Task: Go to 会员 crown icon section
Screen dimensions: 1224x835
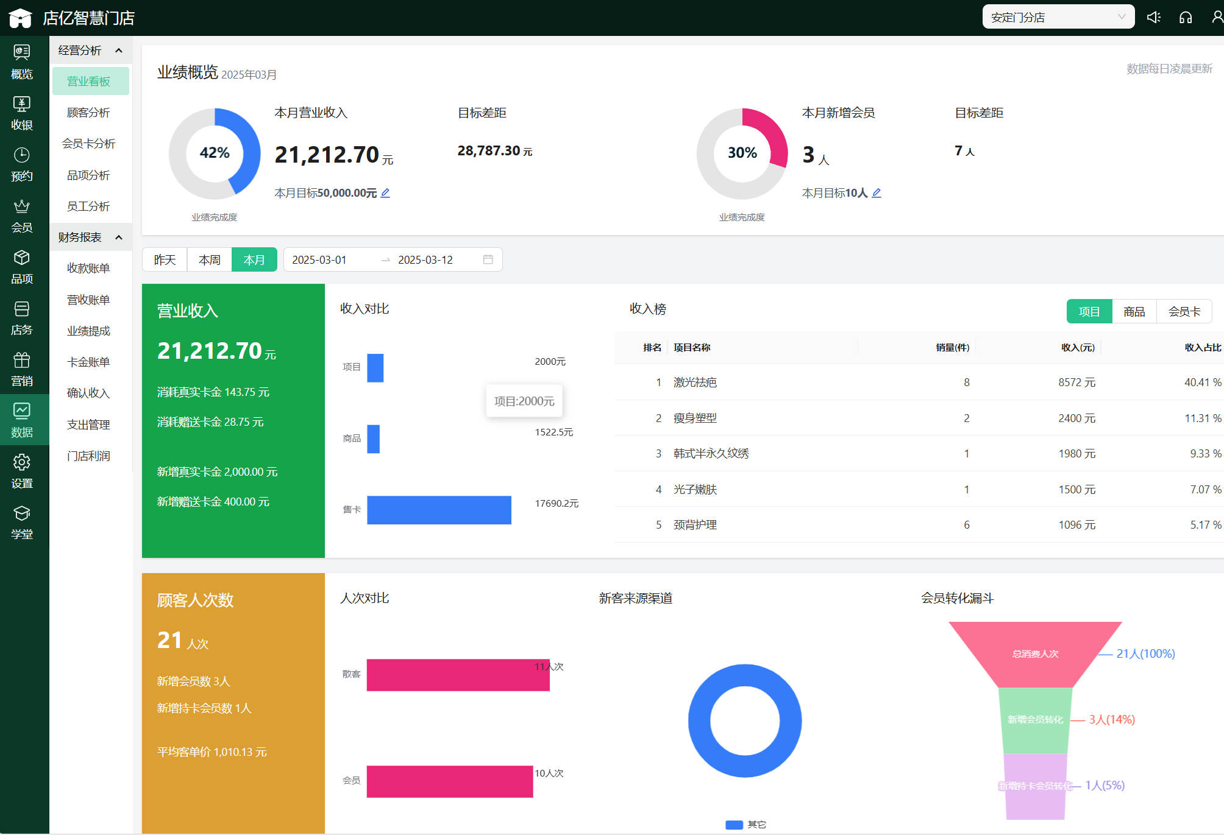Action: (x=22, y=215)
